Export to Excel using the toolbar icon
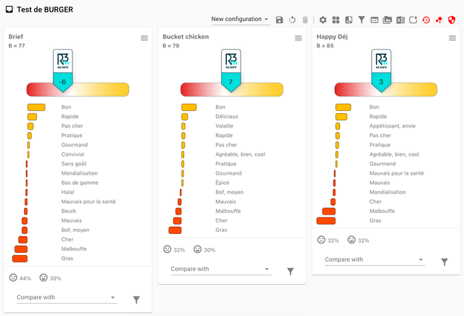 coord(399,20)
